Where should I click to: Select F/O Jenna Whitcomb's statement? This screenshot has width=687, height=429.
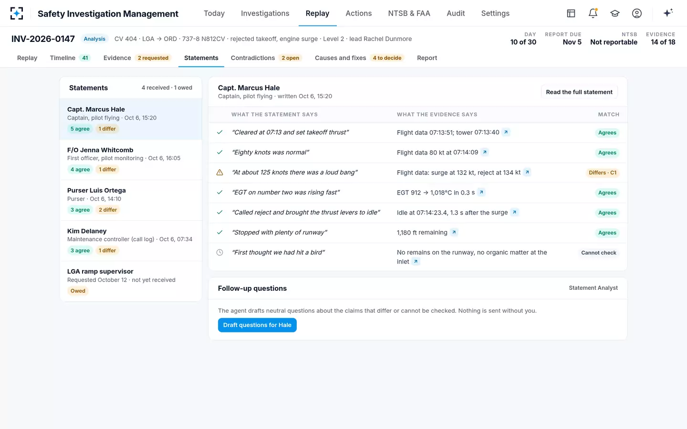pos(131,160)
